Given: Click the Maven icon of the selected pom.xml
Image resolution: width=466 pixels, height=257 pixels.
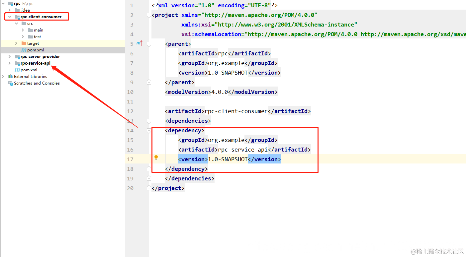Looking at the screenshot, I should click(24, 50).
